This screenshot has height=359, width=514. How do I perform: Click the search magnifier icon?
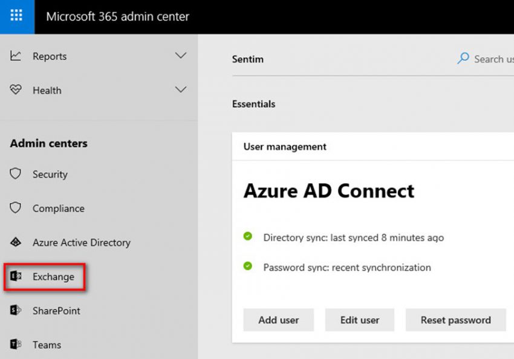coord(463,59)
